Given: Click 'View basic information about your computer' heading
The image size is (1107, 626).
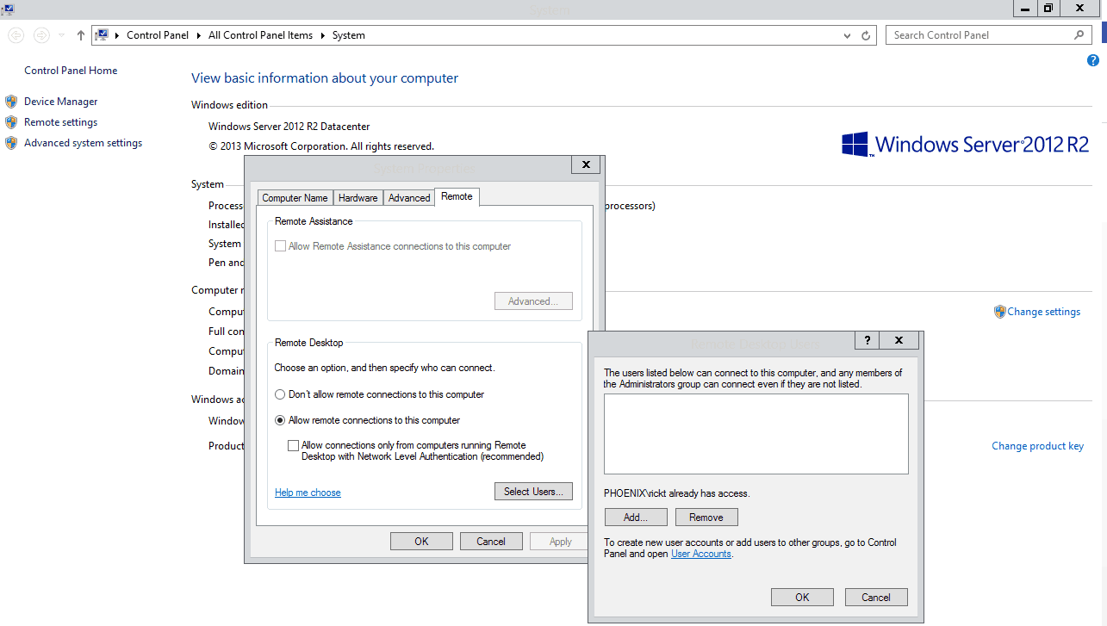Looking at the screenshot, I should click(325, 78).
